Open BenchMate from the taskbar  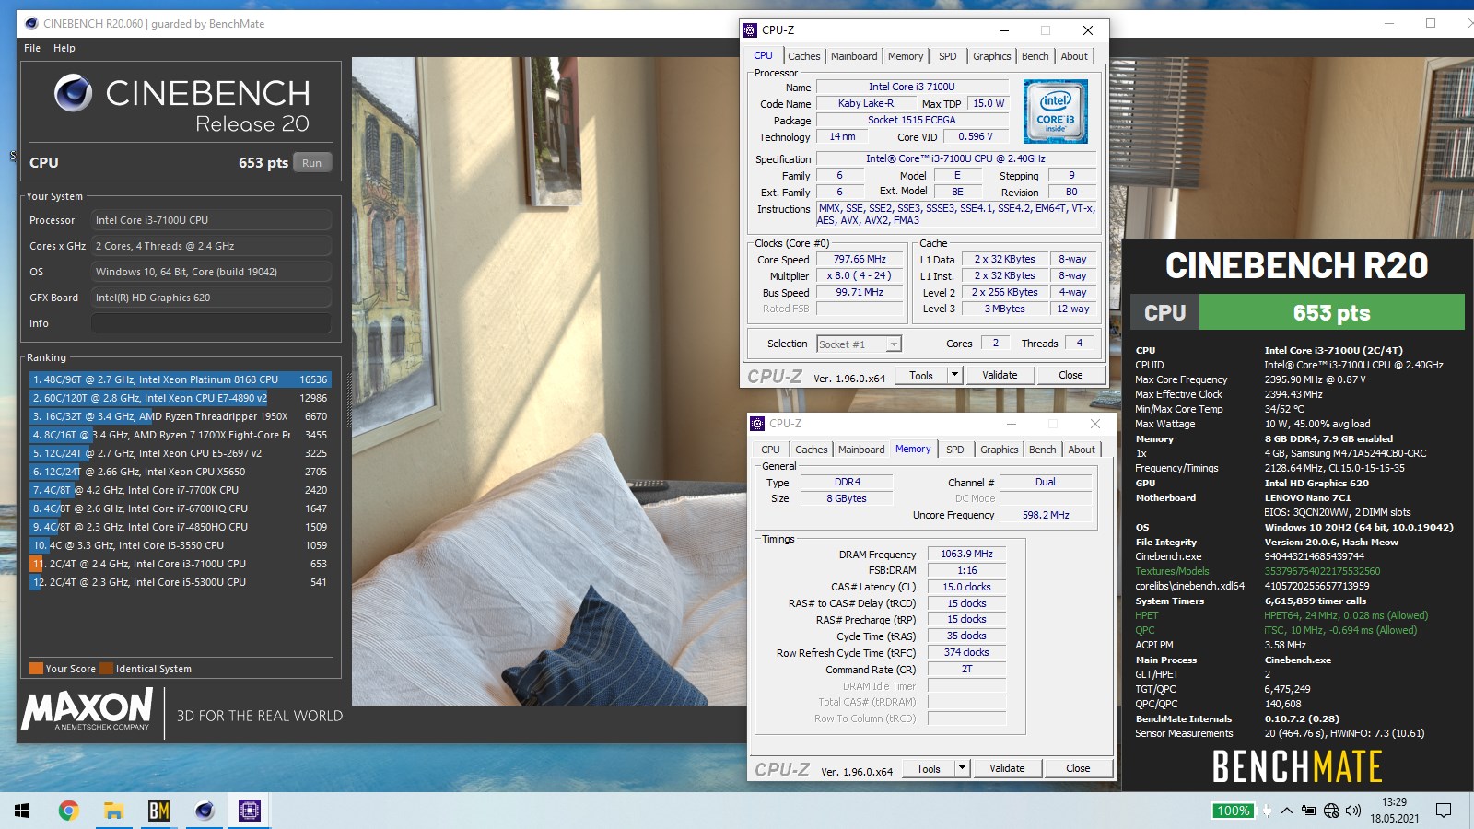coord(158,811)
